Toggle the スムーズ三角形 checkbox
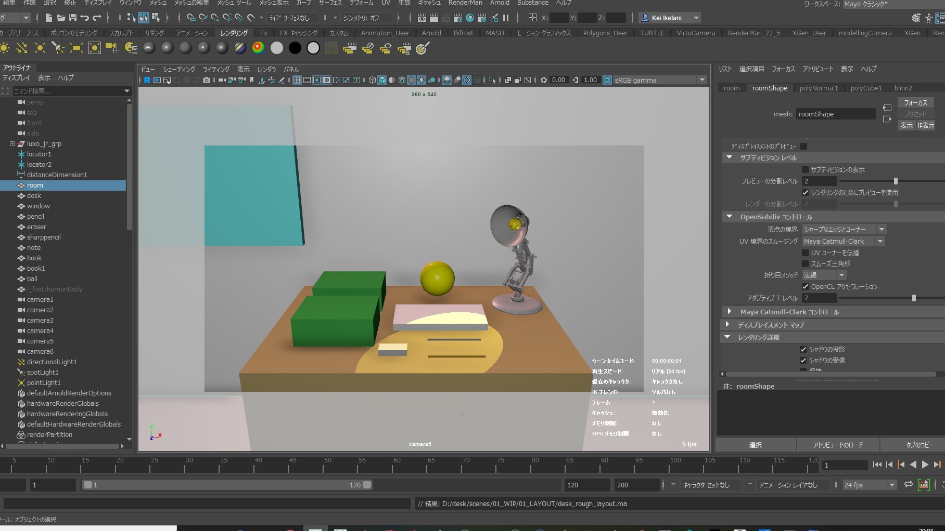Screen dimensions: 945x531 click(x=805, y=264)
